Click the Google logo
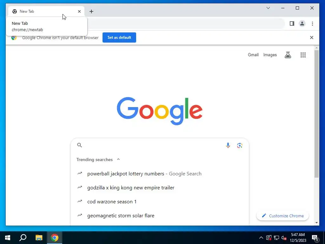This screenshot has width=325, height=244. 159,111
